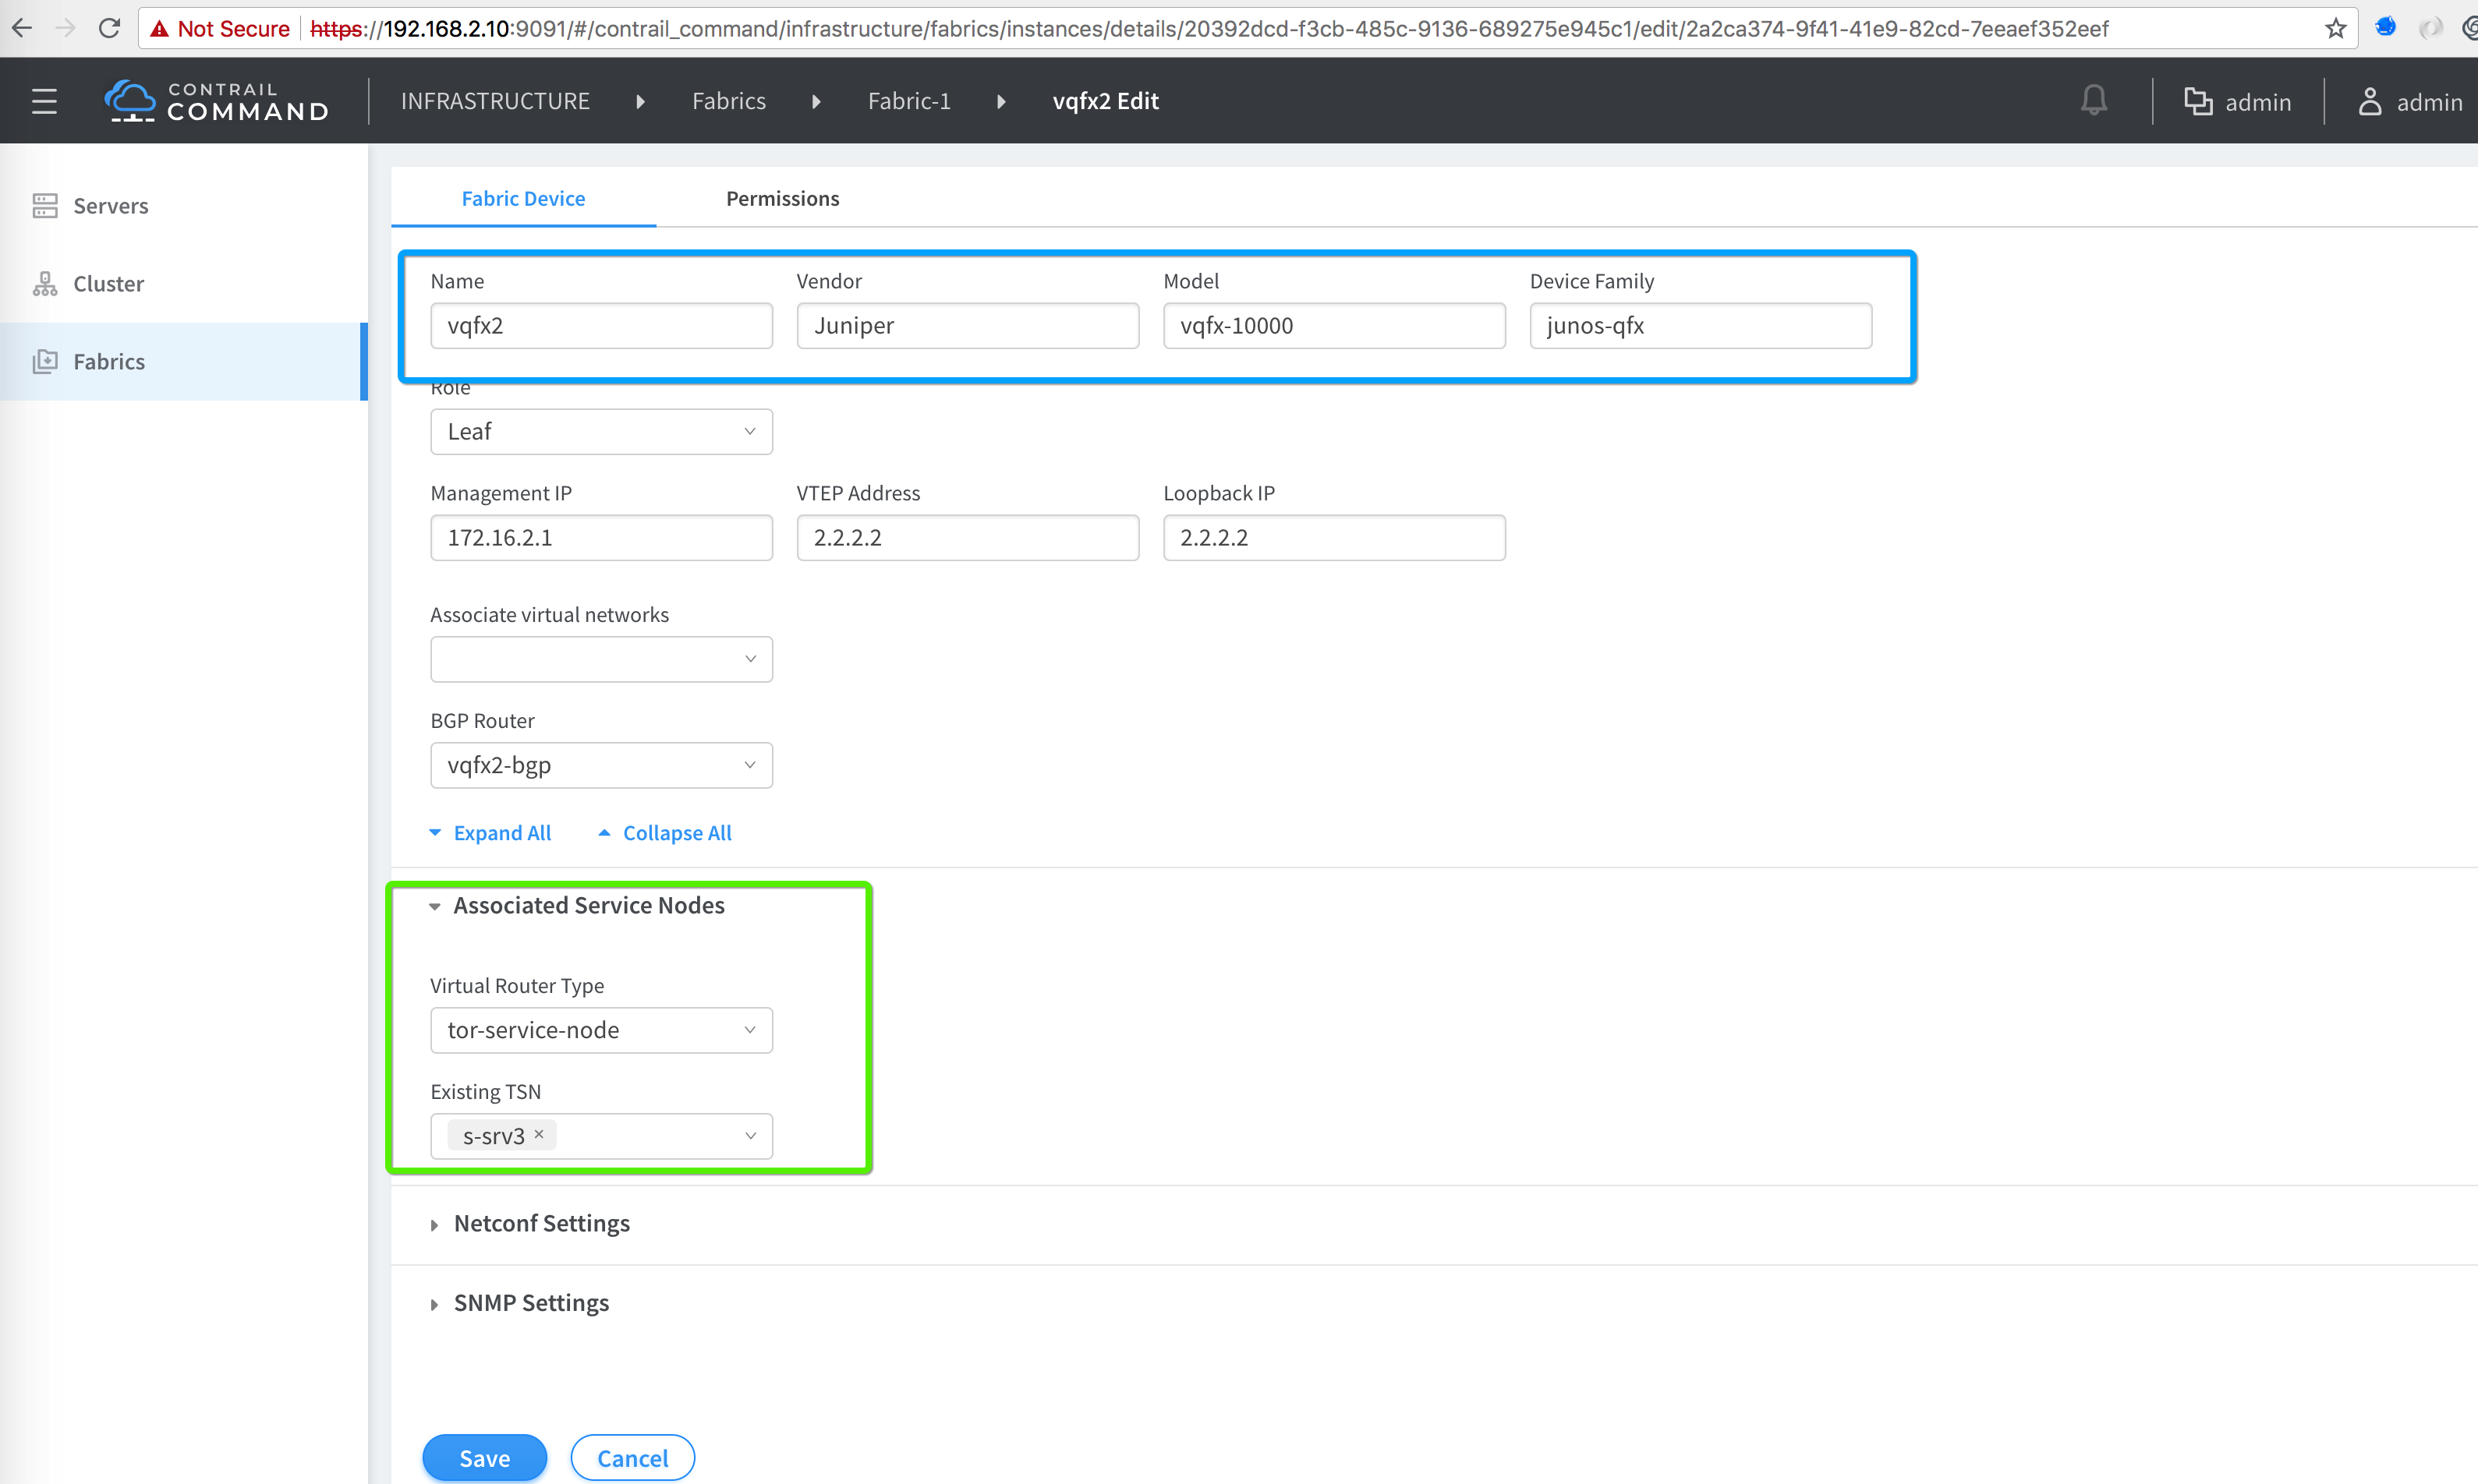This screenshot has width=2478, height=1484.
Task: Click the Device Family field junos-qfx
Action: click(x=1700, y=326)
